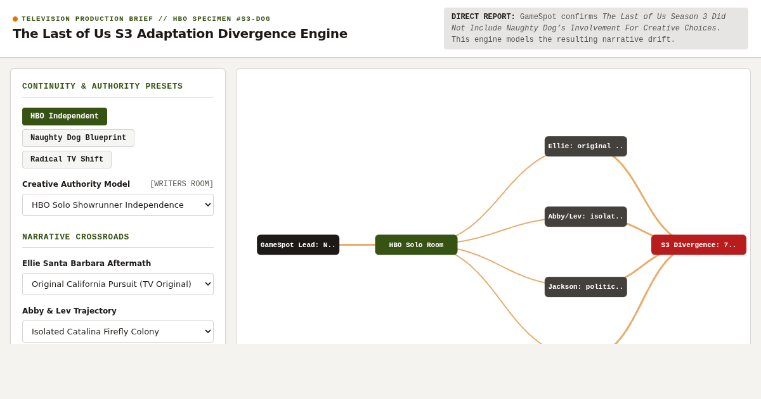This screenshot has height=399, width=761.
Task: Click the Narrative Crossroads heading
Action: pyautogui.click(x=76, y=237)
